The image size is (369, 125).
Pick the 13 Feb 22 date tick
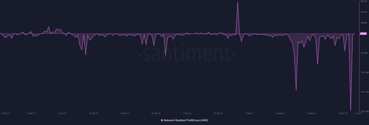tap(124, 113)
